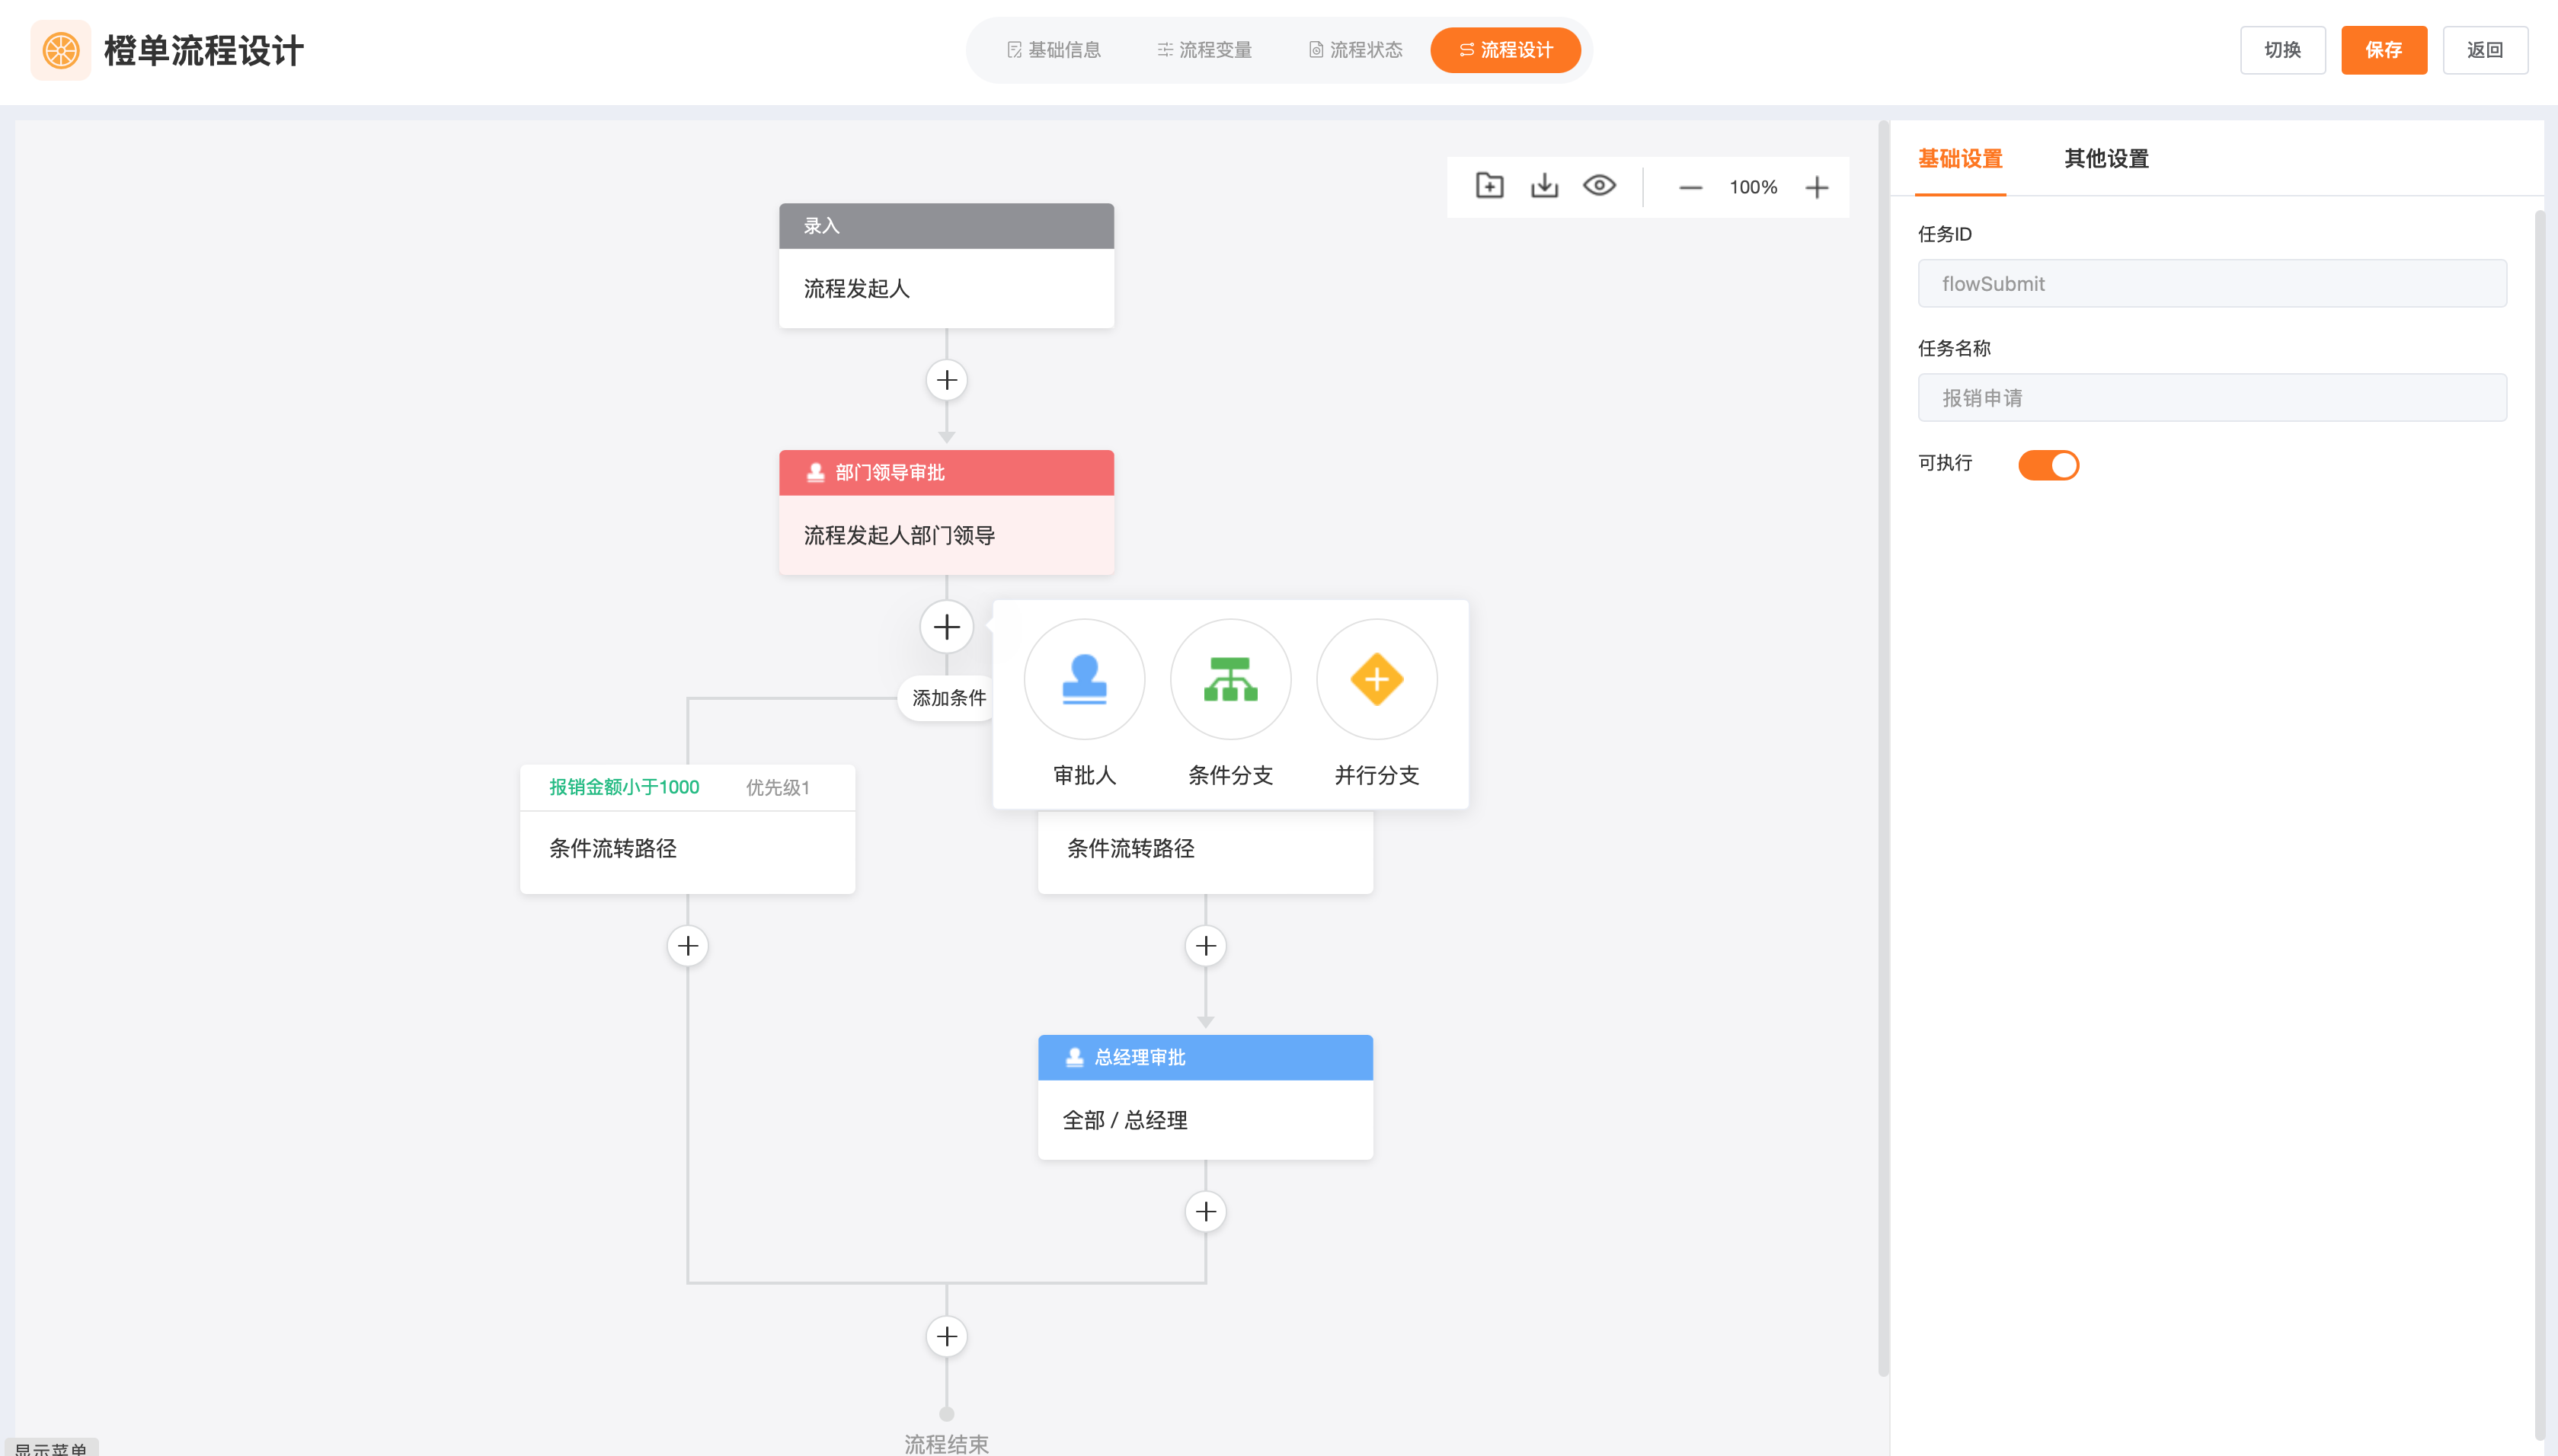The width and height of the screenshot is (2558, 1456).
Task: Open the 其他设置 tab
Action: (2106, 159)
